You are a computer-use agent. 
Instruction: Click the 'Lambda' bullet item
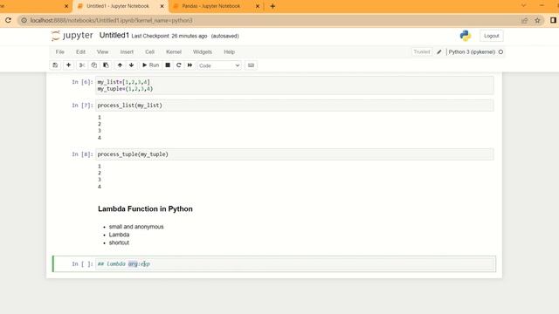tap(119, 235)
